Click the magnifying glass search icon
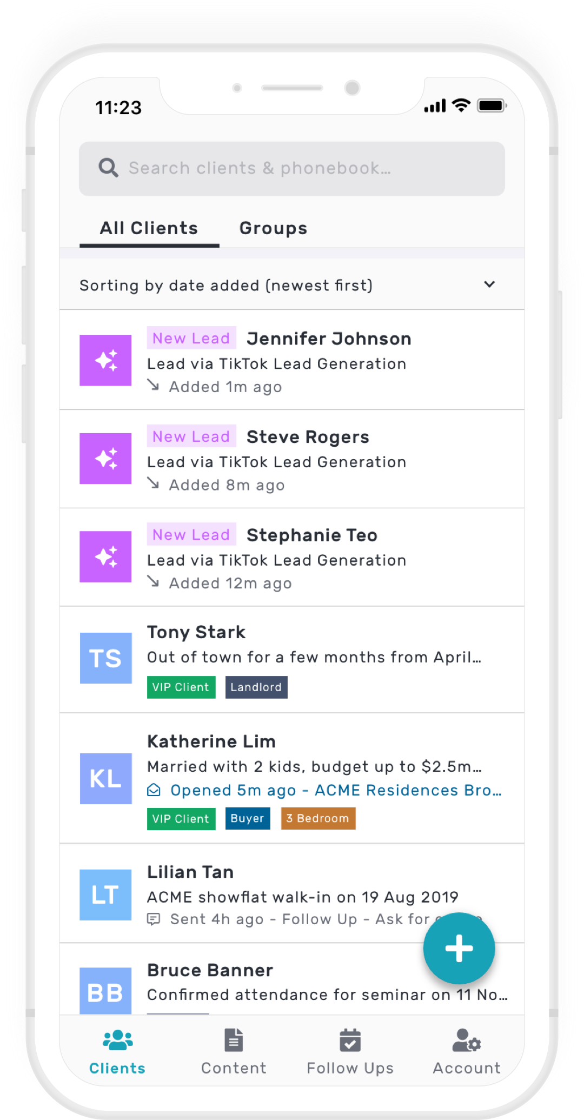 (x=108, y=168)
